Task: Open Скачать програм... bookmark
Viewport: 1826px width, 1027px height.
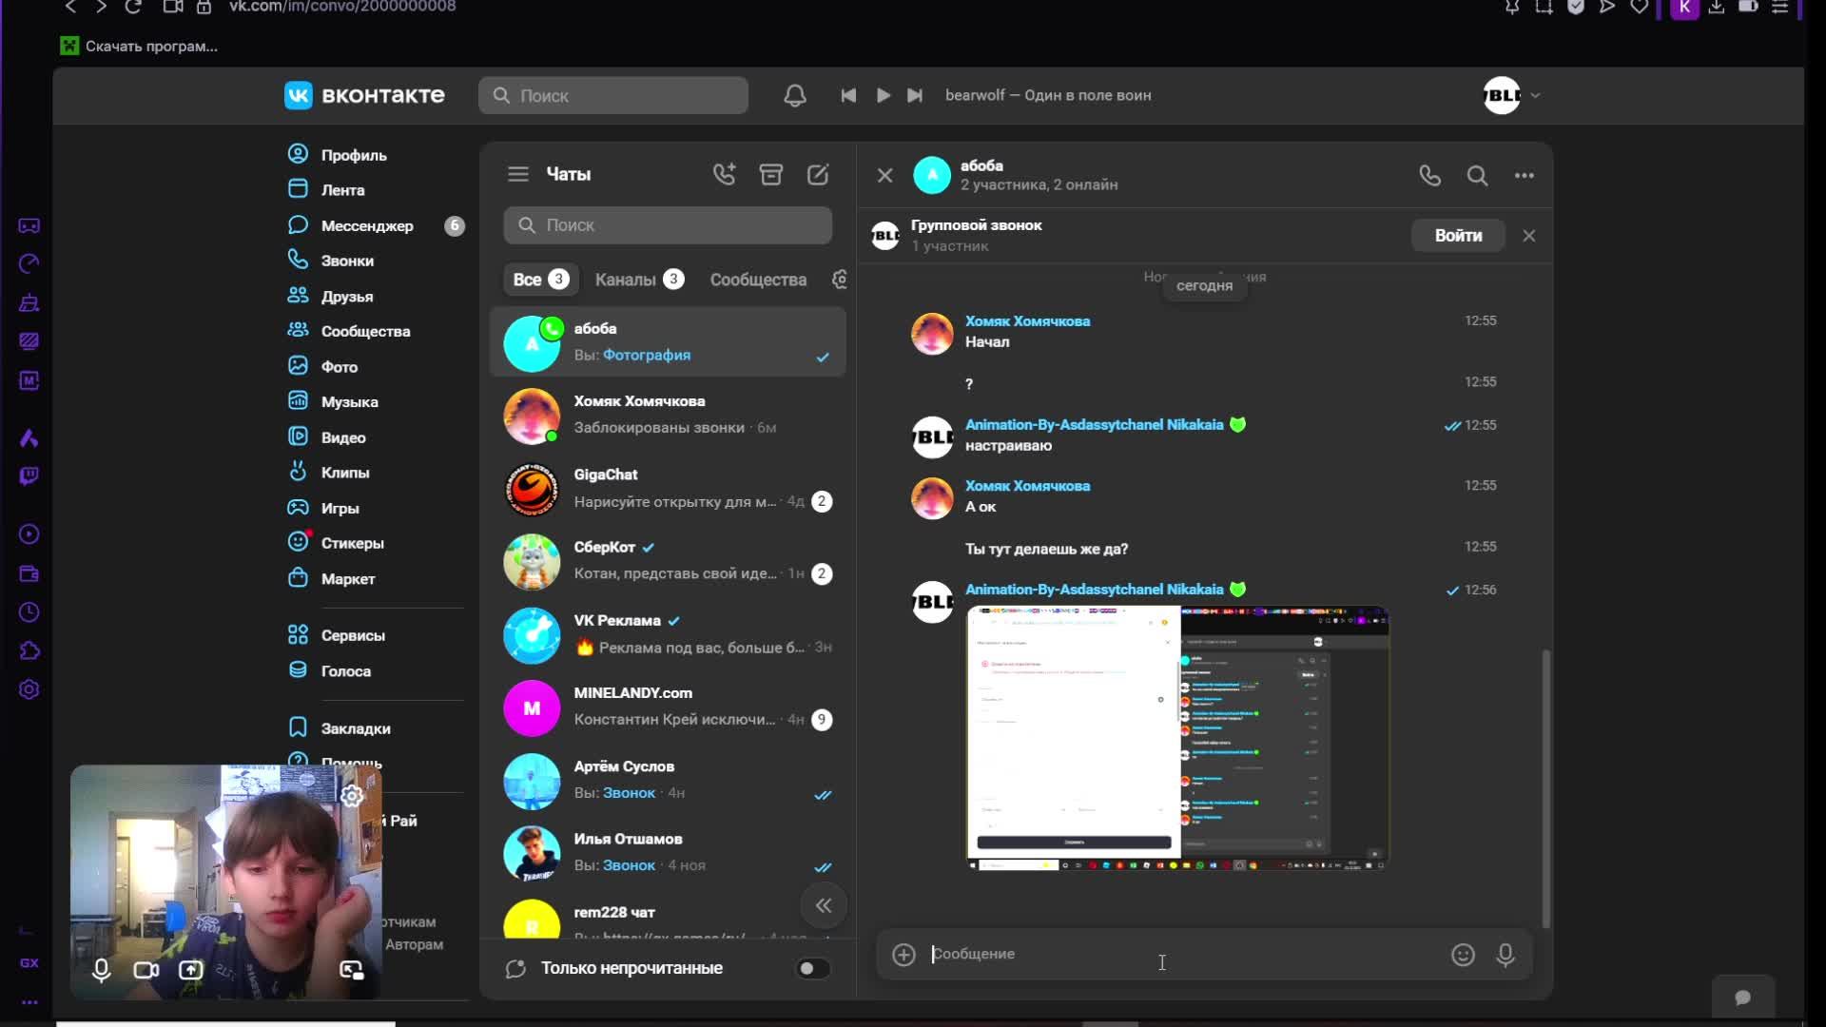Action: 140,46
